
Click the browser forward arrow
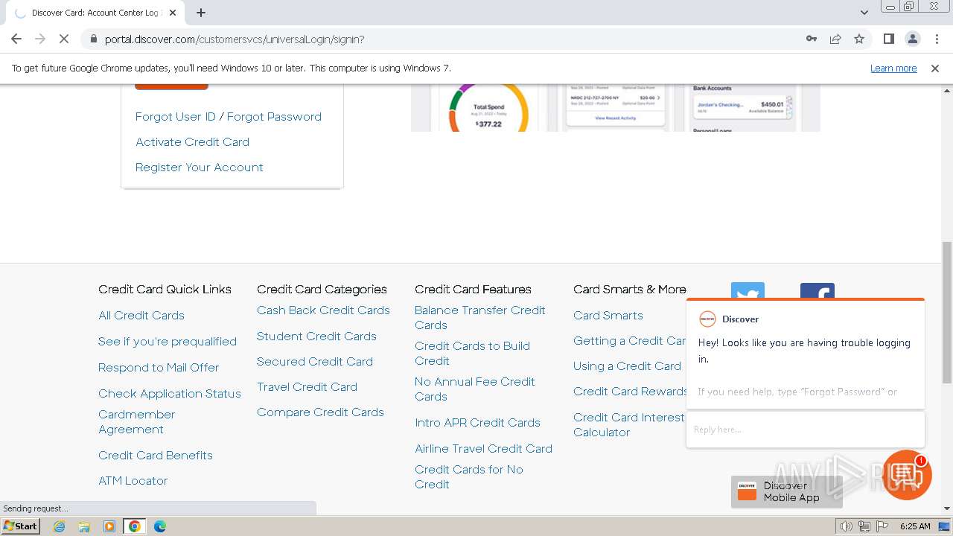tap(40, 39)
